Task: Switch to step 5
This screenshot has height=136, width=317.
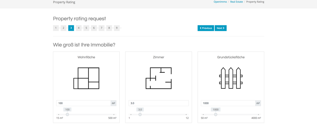Action: (x=86, y=28)
